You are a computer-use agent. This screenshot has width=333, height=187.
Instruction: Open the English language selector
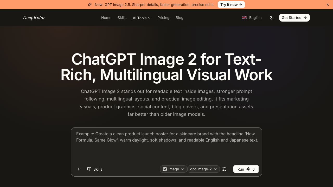pyautogui.click(x=252, y=18)
